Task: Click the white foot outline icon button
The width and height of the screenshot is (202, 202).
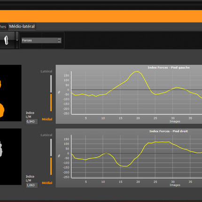Action: pos(6,40)
